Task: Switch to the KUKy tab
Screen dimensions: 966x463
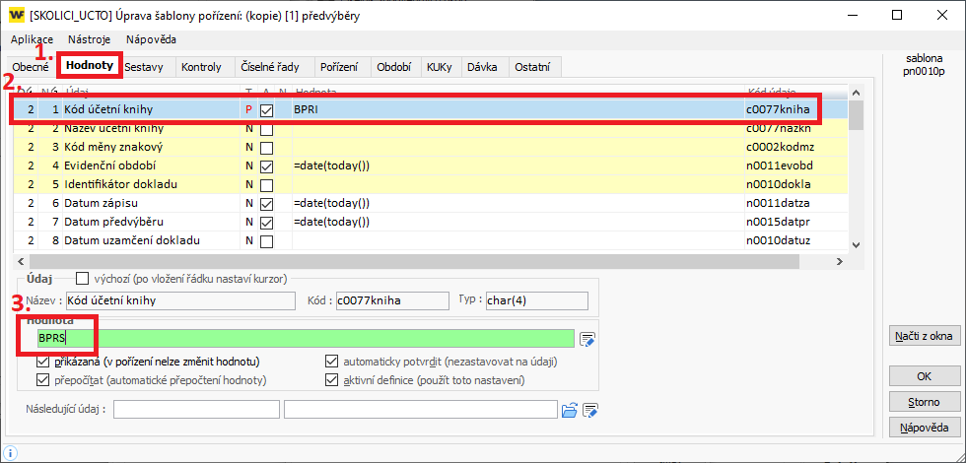Action: coord(440,68)
